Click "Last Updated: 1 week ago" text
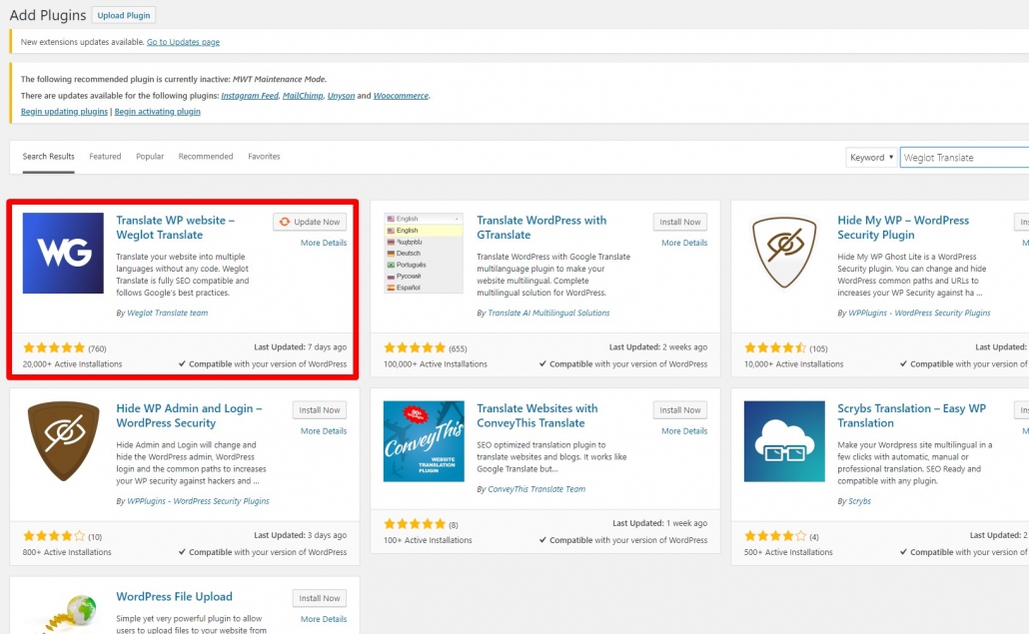 (660, 523)
